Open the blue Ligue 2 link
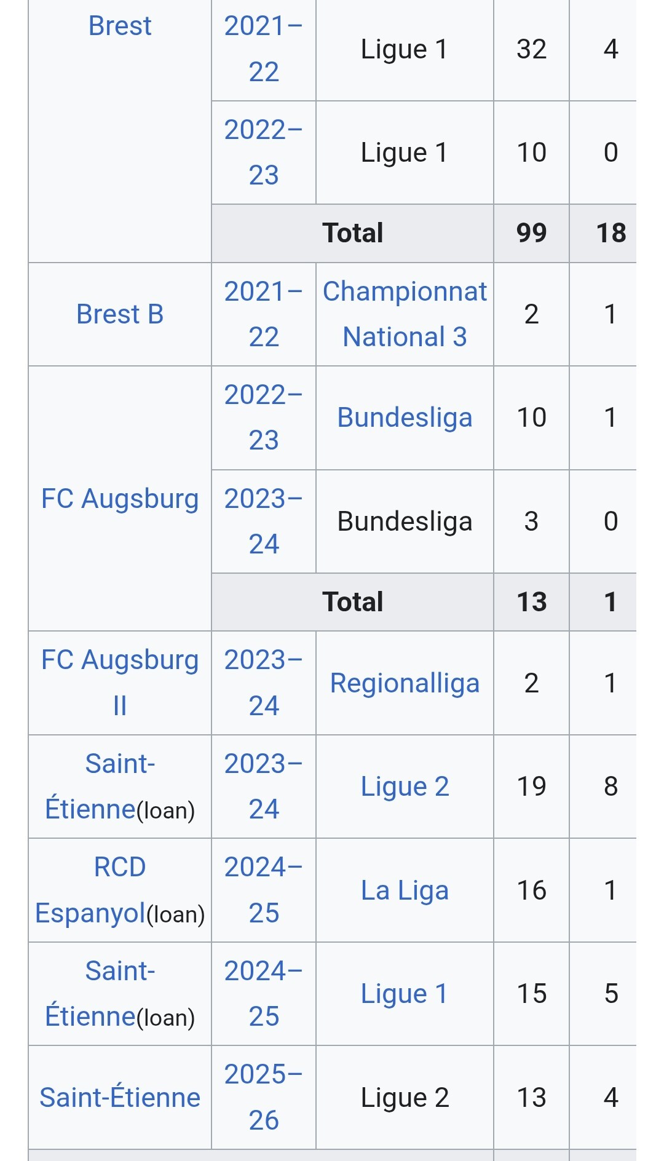The width and height of the screenshot is (664, 1161). point(405,787)
